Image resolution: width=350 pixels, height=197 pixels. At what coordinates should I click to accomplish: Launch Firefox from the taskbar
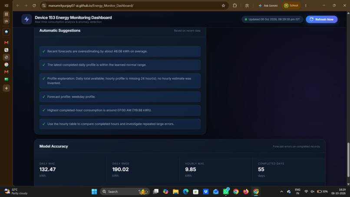coord(246,191)
